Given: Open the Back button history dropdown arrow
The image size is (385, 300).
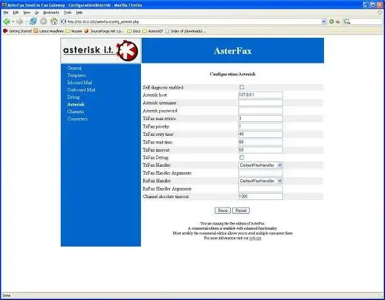Looking at the screenshot, I should (x=13, y=21).
